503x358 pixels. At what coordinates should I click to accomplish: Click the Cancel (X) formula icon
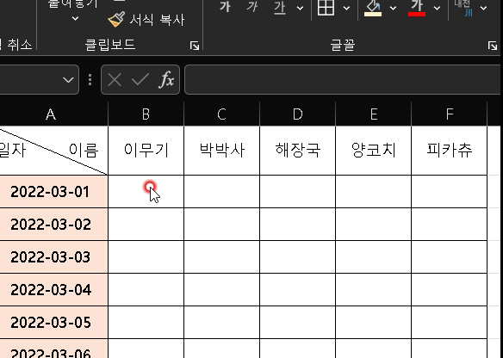[115, 79]
